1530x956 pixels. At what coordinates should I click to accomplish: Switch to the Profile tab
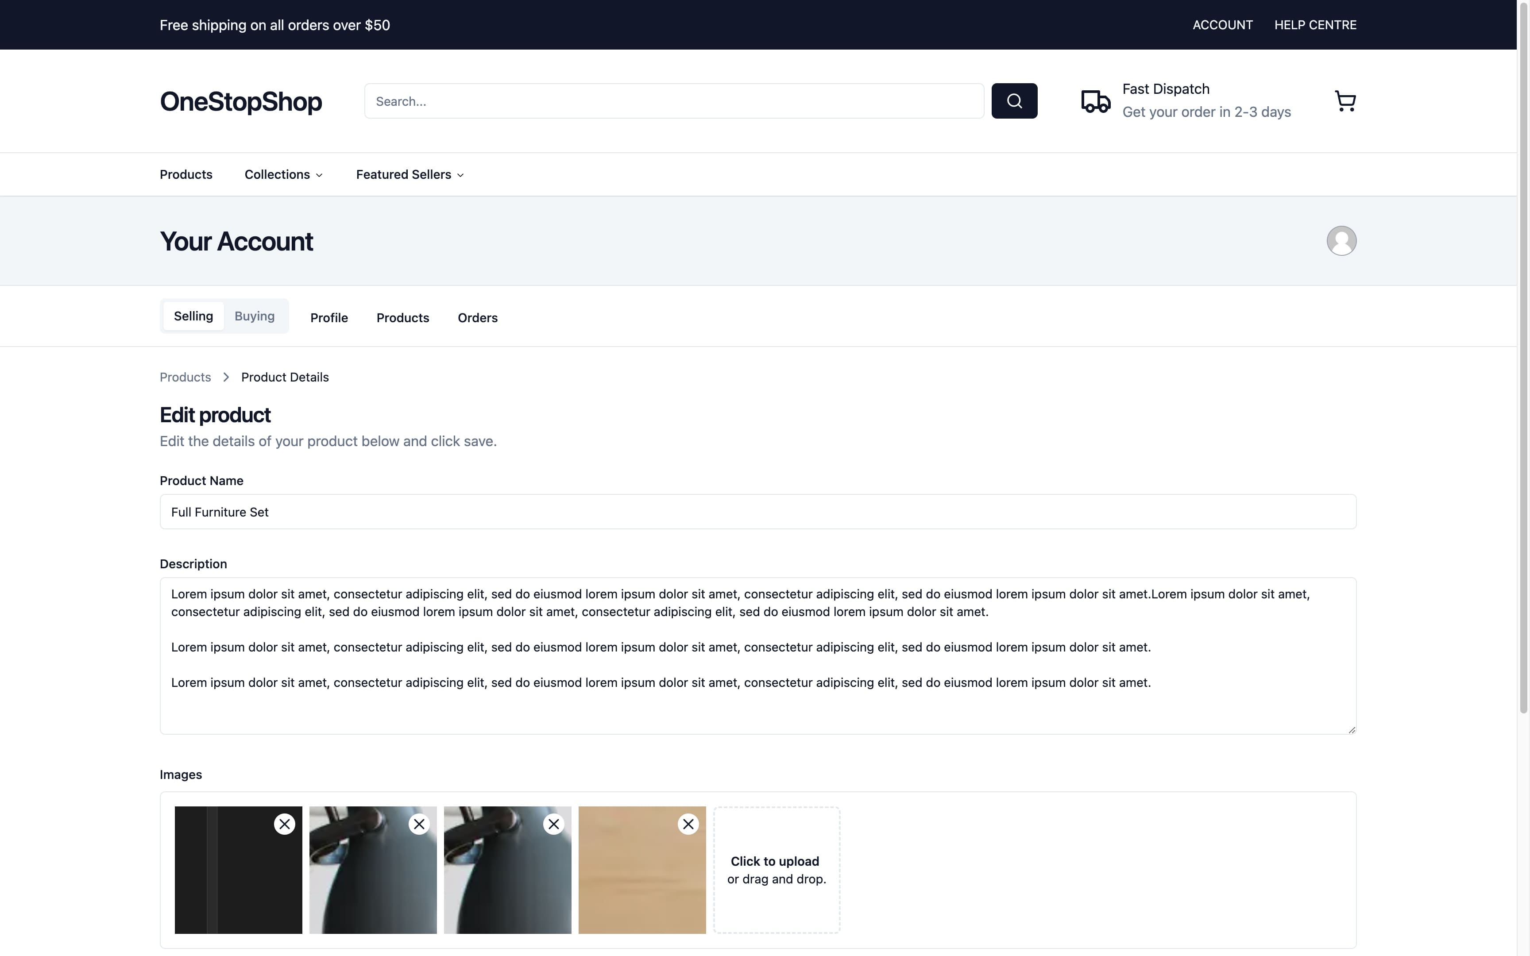click(329, 318)
